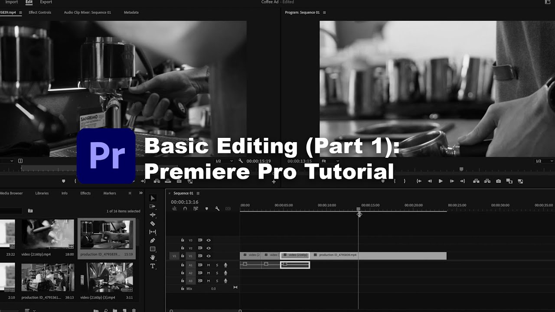Open Program: Sequence 01 panel menu

323,13
